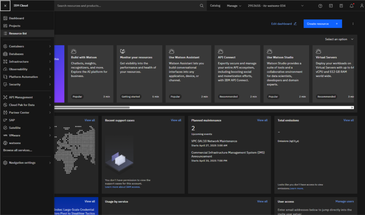This screenshot has height=215, width=365.
Task: Click the API Management icon
Action: tap(5, 97)
